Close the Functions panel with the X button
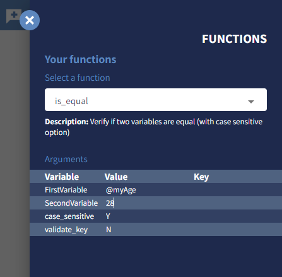Image resolution: width=282 pixels, height=277 pixels. 30,20
